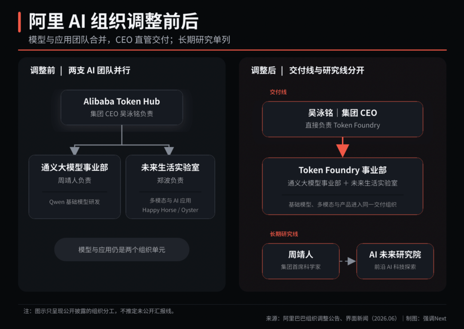Click the main title 阿里 AI 组织调整前后

(113, 22)
